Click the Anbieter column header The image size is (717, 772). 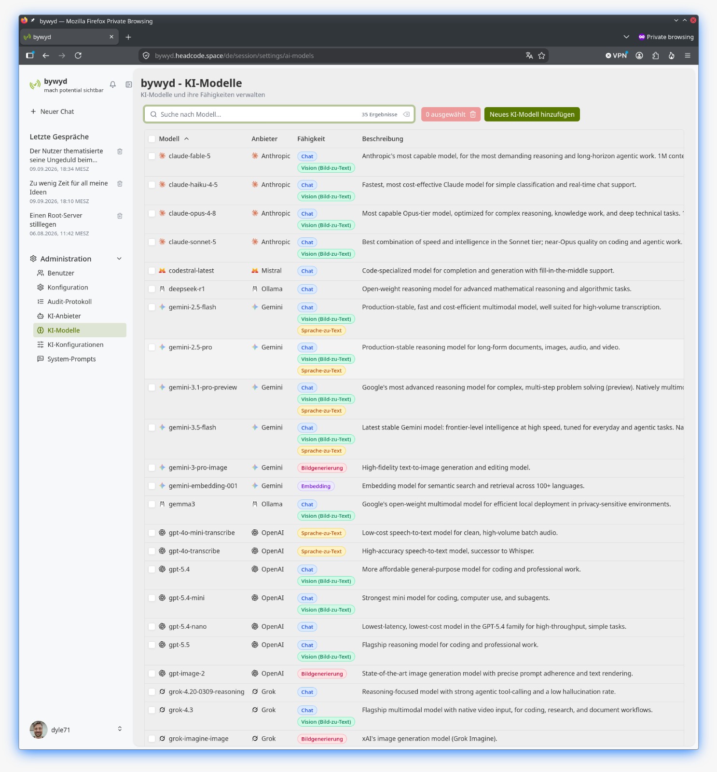pyautogui.click(x=264, y=139)
